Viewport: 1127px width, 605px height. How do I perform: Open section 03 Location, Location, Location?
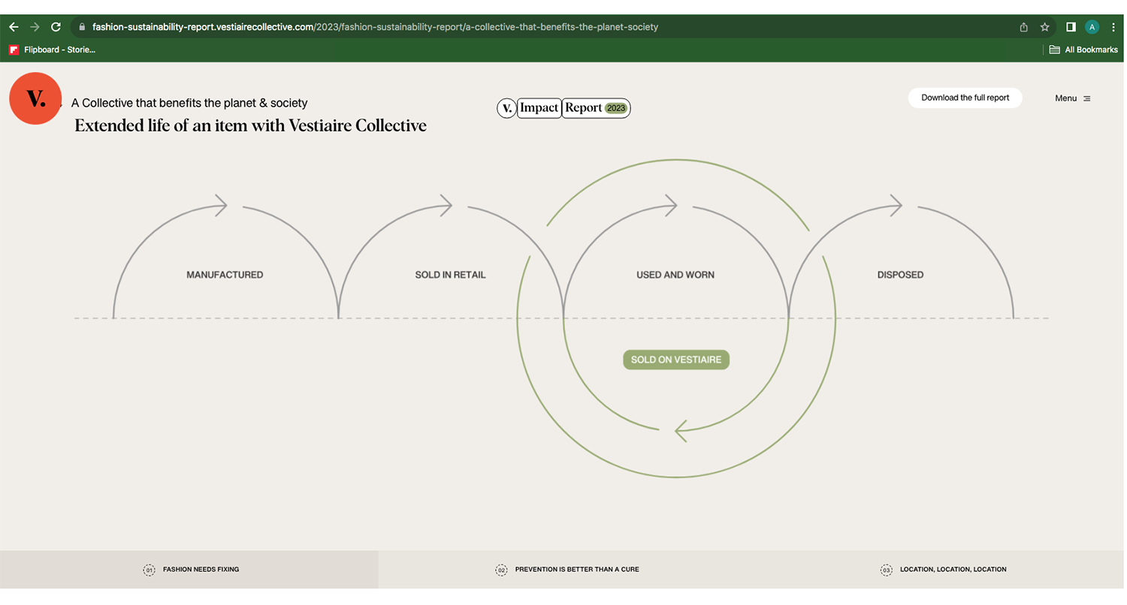943,570
